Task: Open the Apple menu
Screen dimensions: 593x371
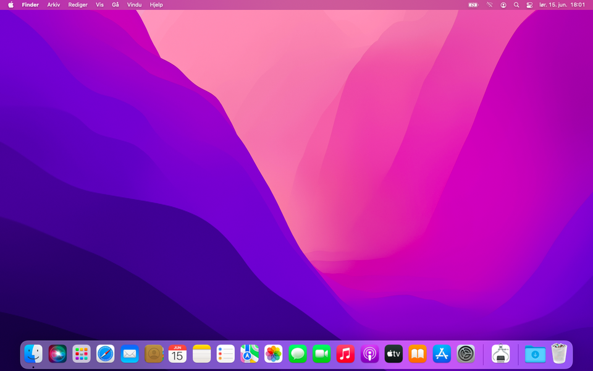Action: (11, 4)
